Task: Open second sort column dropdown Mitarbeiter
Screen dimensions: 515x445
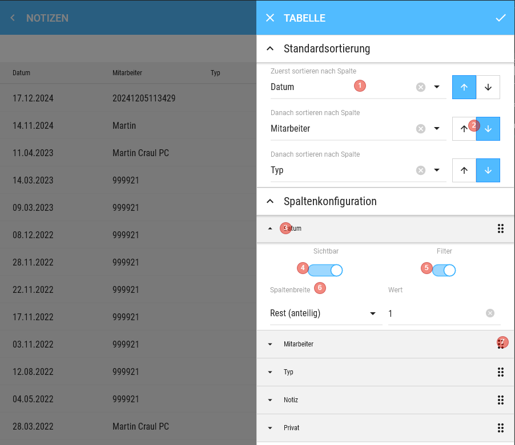Action: (437, 129)
